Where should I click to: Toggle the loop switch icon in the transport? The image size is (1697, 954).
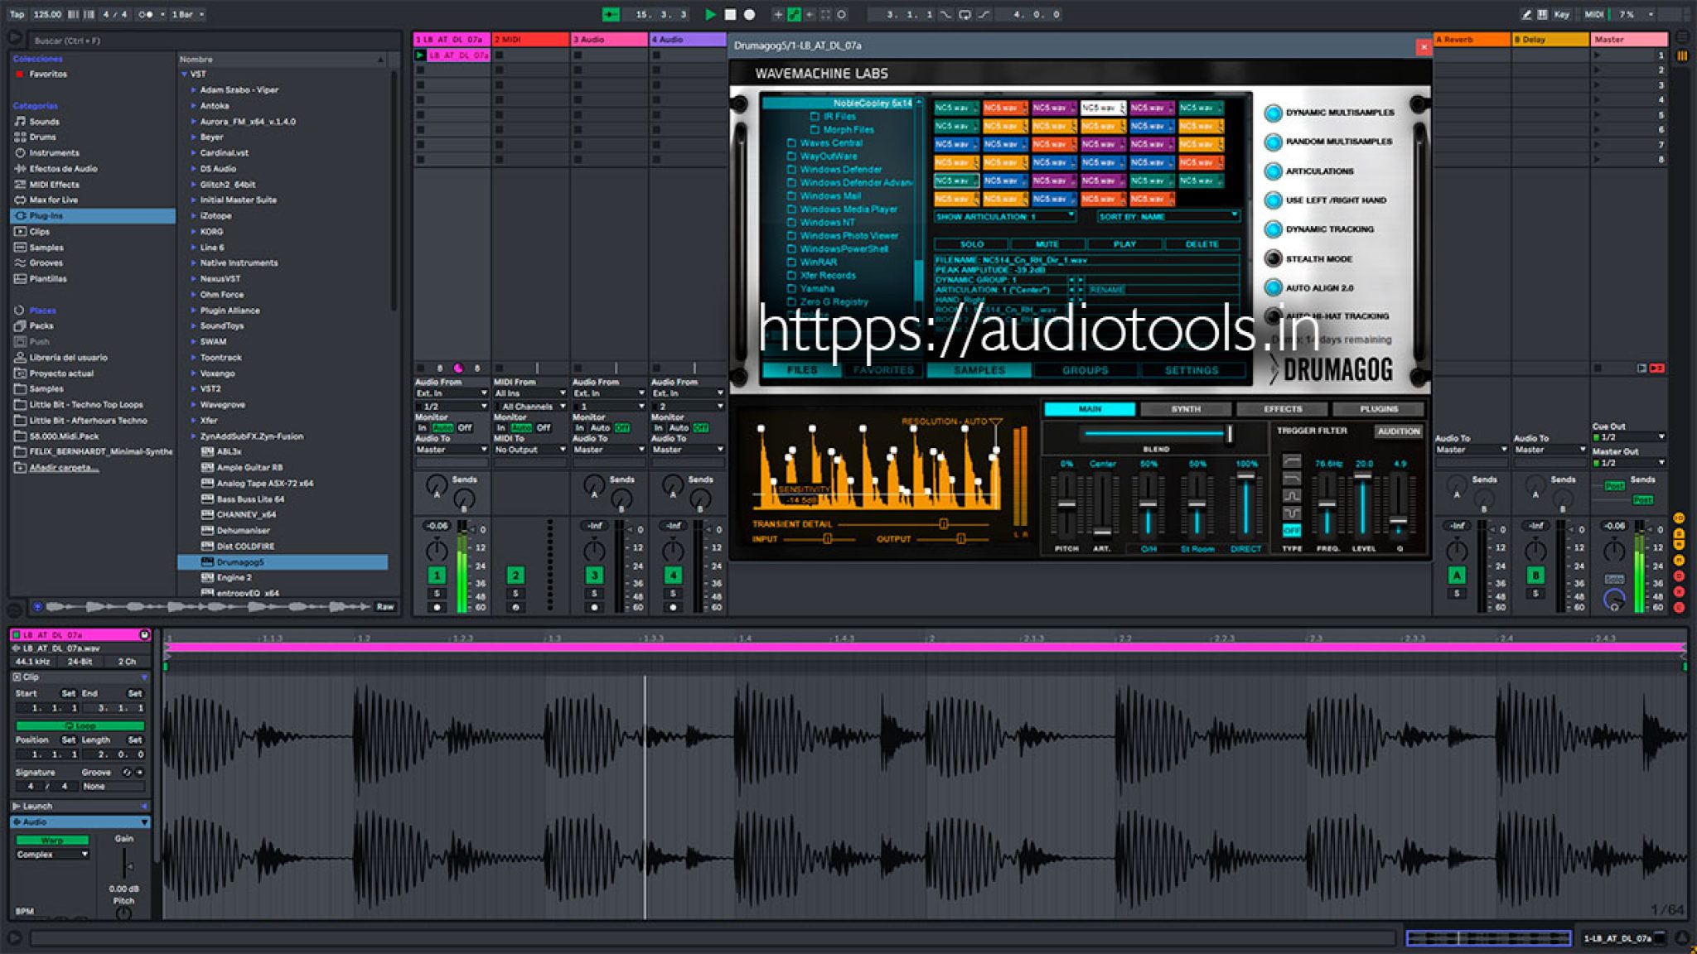[965, 14]
